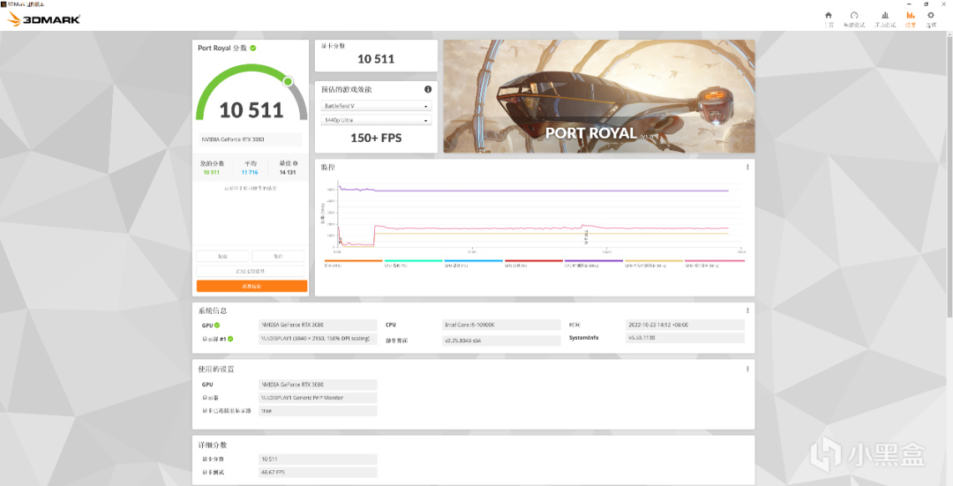Click the NVIDIA GeForce RTX 3080 field under the gauge

click(x=251, y=139)
